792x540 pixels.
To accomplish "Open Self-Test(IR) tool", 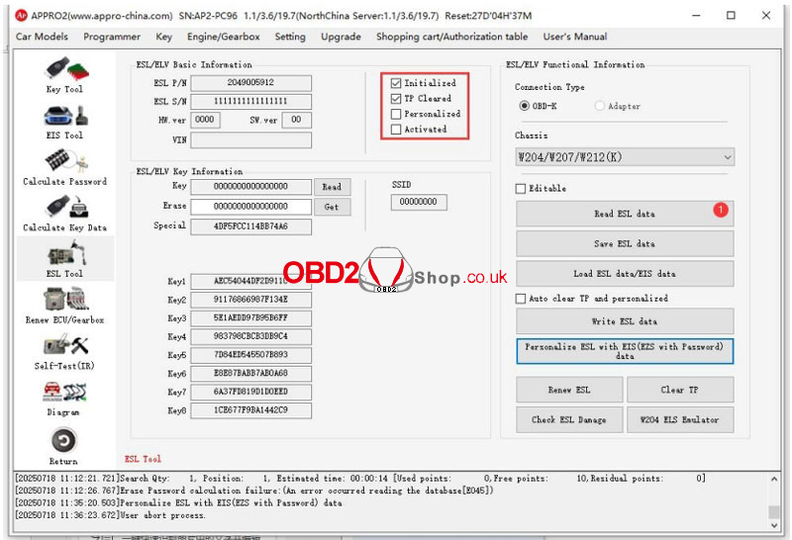I will pyautogui.click(x=64, y=352).
